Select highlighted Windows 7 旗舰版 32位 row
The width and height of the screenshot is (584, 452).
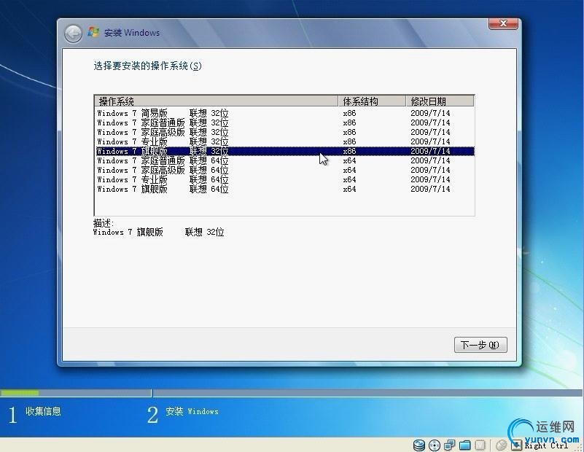[285, 151]
